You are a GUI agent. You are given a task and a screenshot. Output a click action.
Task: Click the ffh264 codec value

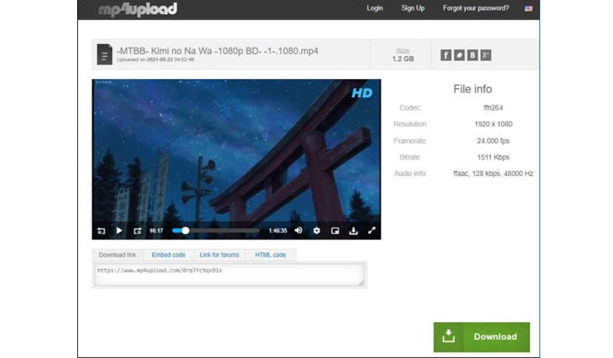pyautogui.click(x=493, y=108)
